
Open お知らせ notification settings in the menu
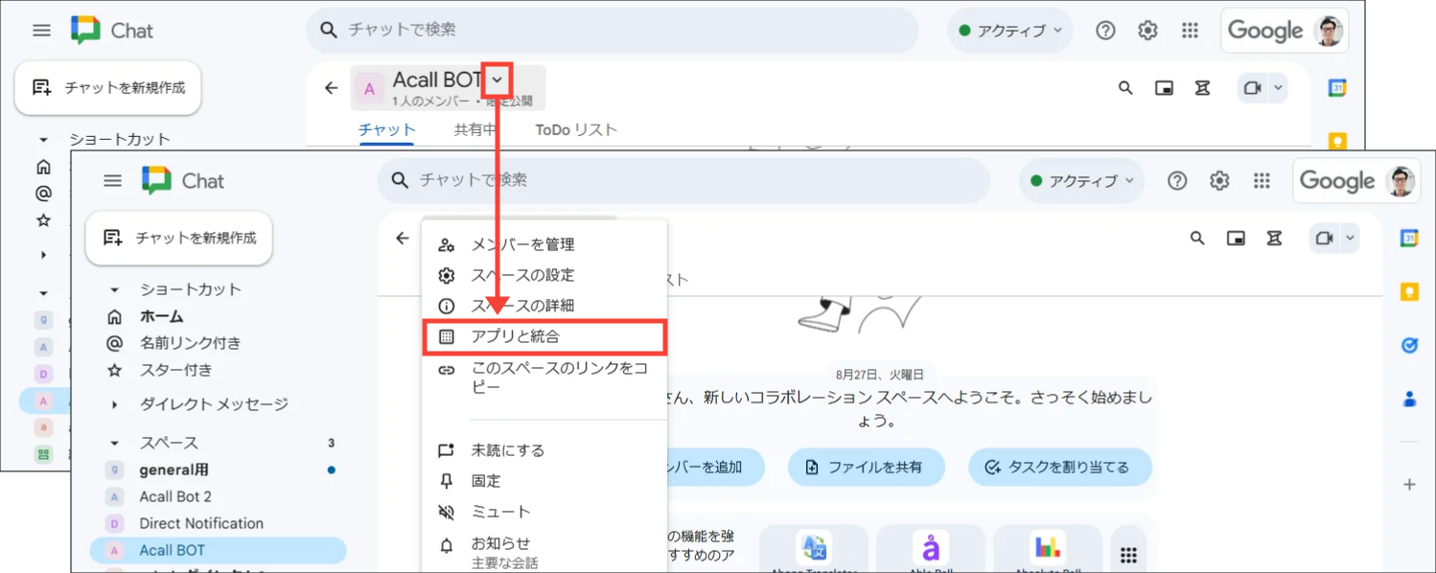click(x=544, y=551)
